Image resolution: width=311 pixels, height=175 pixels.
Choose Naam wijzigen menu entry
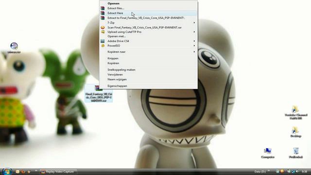coord(148,79)
